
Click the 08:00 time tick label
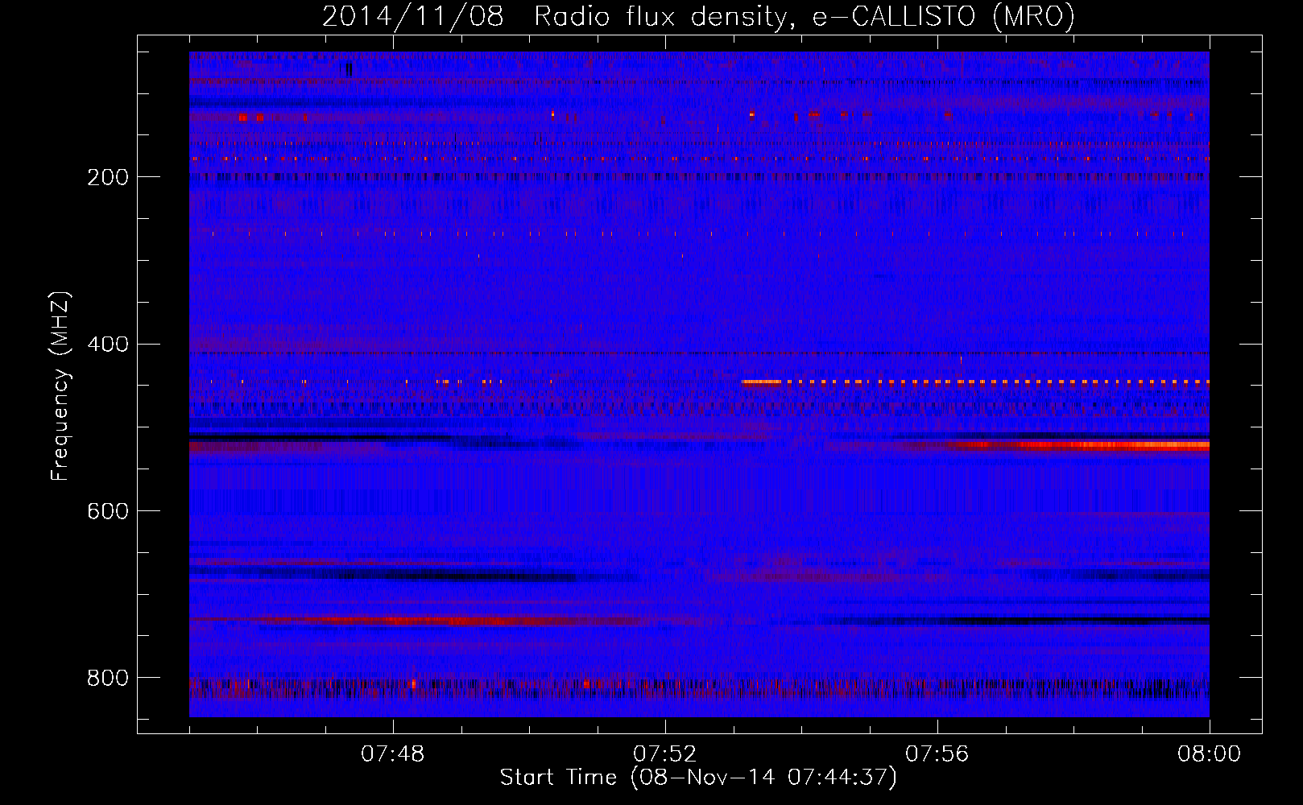[1209, 754]
